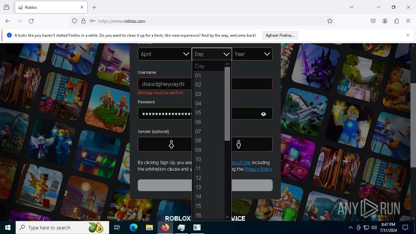This screenshot has width=416, height=234.
Task: Show hidden system tray icons
Action: pyautogui.click(x=350, y=227)
